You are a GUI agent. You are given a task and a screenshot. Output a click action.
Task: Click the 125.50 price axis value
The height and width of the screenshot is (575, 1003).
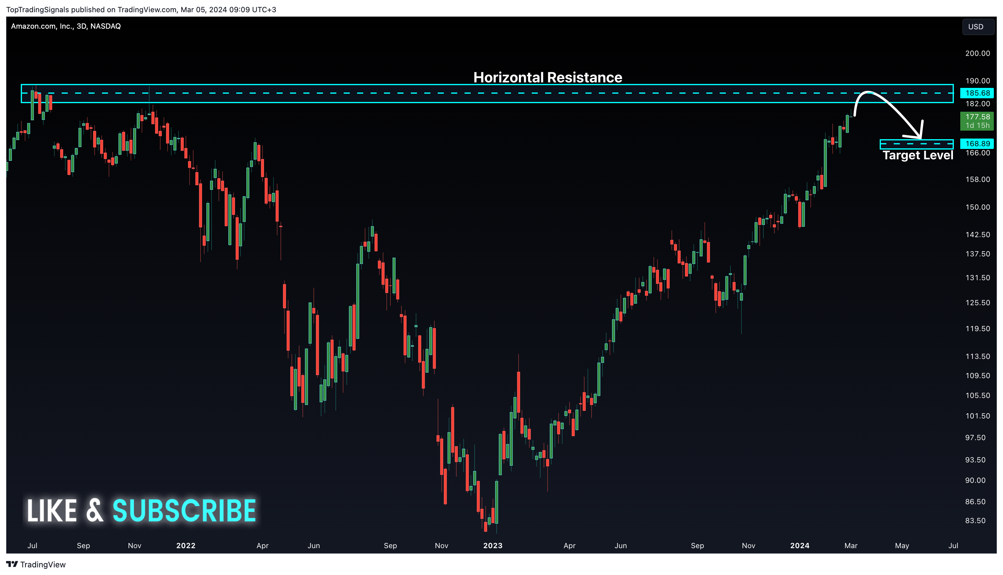point(978,303)
